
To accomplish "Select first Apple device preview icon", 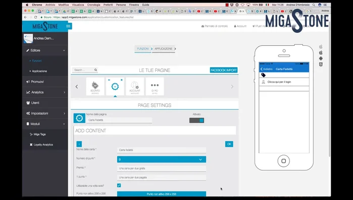I will (x=321, y=47).
